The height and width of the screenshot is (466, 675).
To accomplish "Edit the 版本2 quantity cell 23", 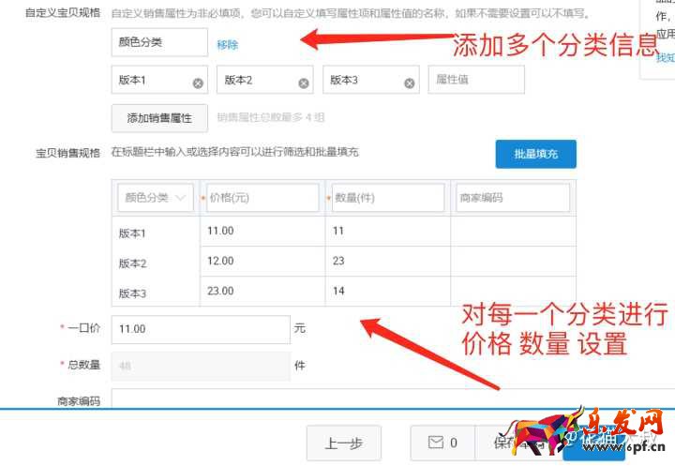I will [387, 261].
